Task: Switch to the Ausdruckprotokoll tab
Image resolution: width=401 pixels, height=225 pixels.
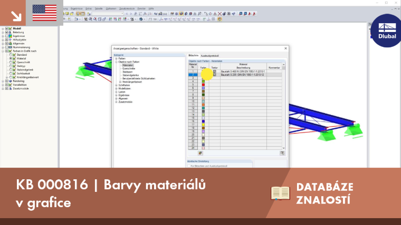Action: [209, 56]
